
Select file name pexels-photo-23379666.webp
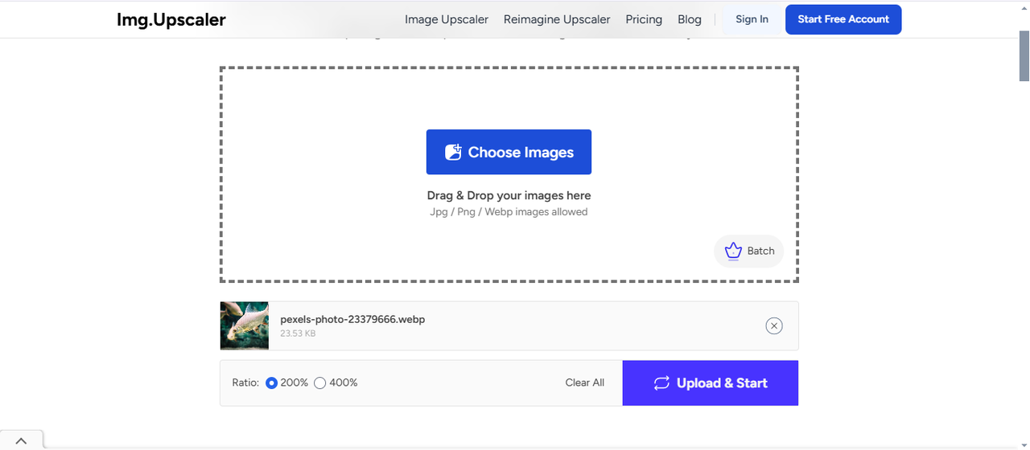coord(352,319)
